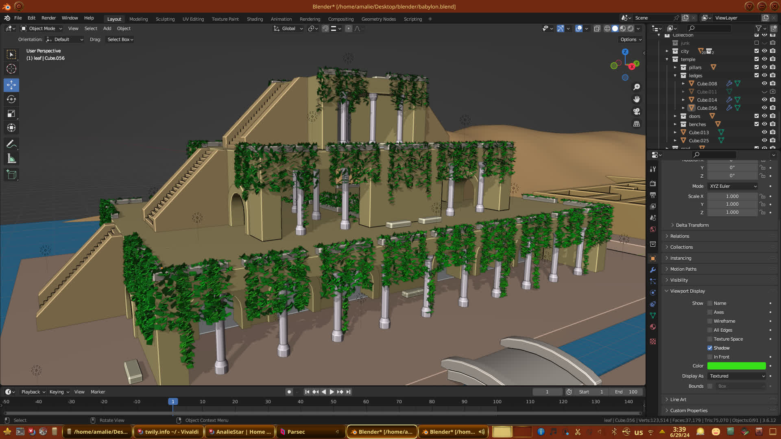Viewport: 781px width, 439px height.
Task: Uncheck the Shadow display checkbox
Action: (710, 348)
